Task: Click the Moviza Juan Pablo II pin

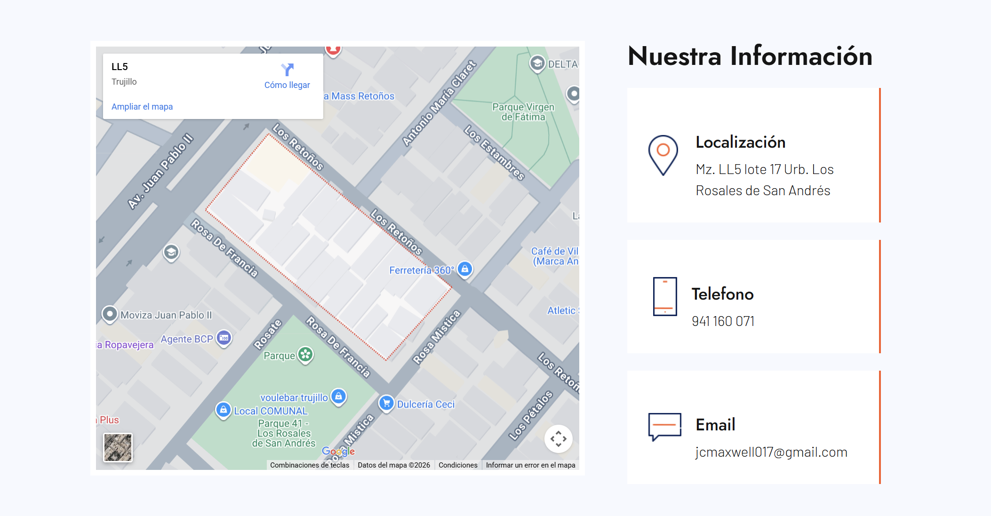Action: 110,314
